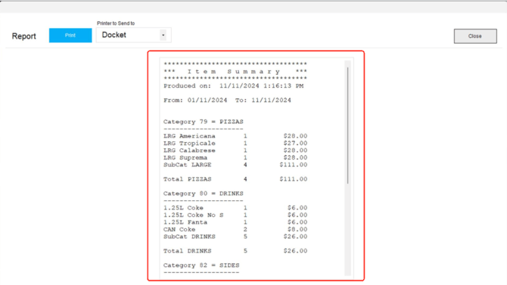Select the 'Produced on' date line
The image size is (507, 285).
(234, 86)
